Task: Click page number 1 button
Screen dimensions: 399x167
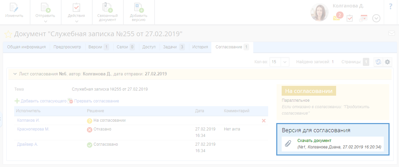Action: coord(366,62)
